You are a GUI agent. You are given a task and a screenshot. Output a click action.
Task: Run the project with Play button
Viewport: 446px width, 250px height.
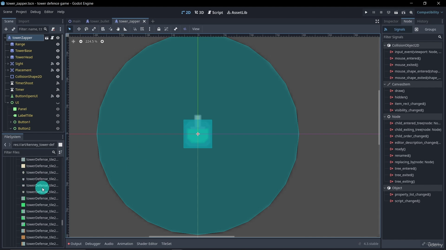[366, 12]
